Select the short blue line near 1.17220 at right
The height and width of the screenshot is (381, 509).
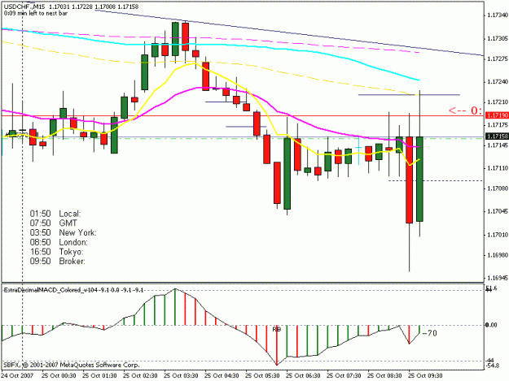point(409,95)
